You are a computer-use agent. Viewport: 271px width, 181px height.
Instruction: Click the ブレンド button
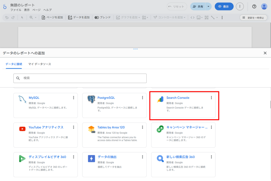(103, 18)
